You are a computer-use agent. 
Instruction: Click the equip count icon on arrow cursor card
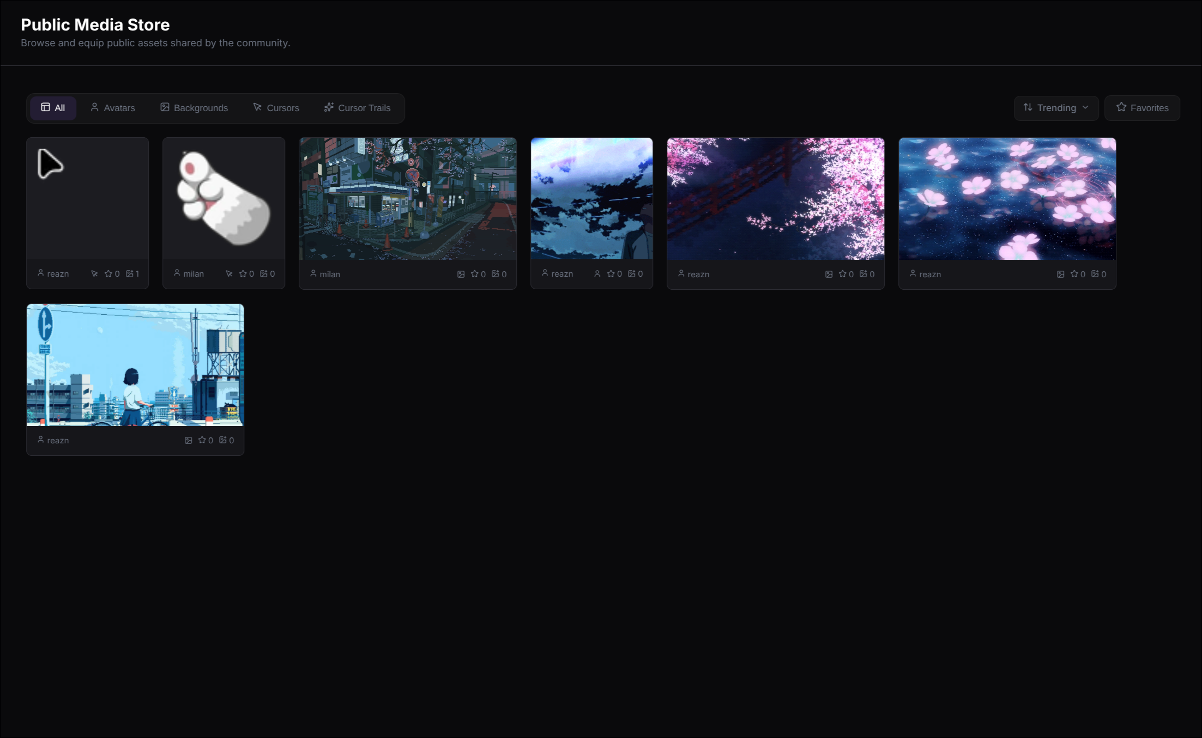coord(130,273)
